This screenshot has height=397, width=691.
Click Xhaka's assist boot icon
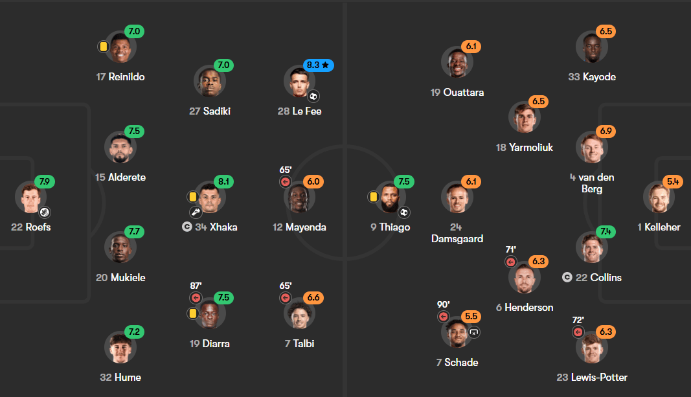click(x=196, y=212)
